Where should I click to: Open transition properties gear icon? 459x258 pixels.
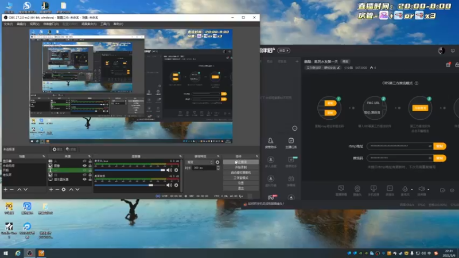(x=217, y=162)
